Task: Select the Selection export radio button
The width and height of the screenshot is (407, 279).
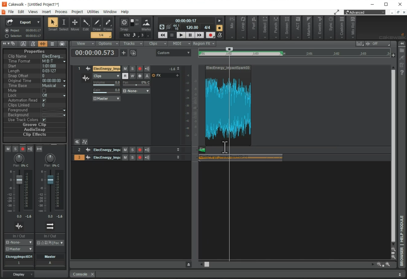Action: [x=7, y=36]
